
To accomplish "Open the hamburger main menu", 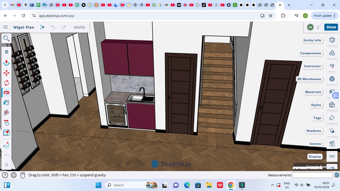I will point(5,27).
